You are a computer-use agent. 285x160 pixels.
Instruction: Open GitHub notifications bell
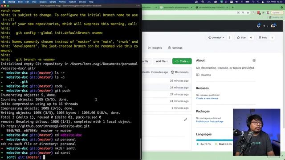click(x=258, y=26)
